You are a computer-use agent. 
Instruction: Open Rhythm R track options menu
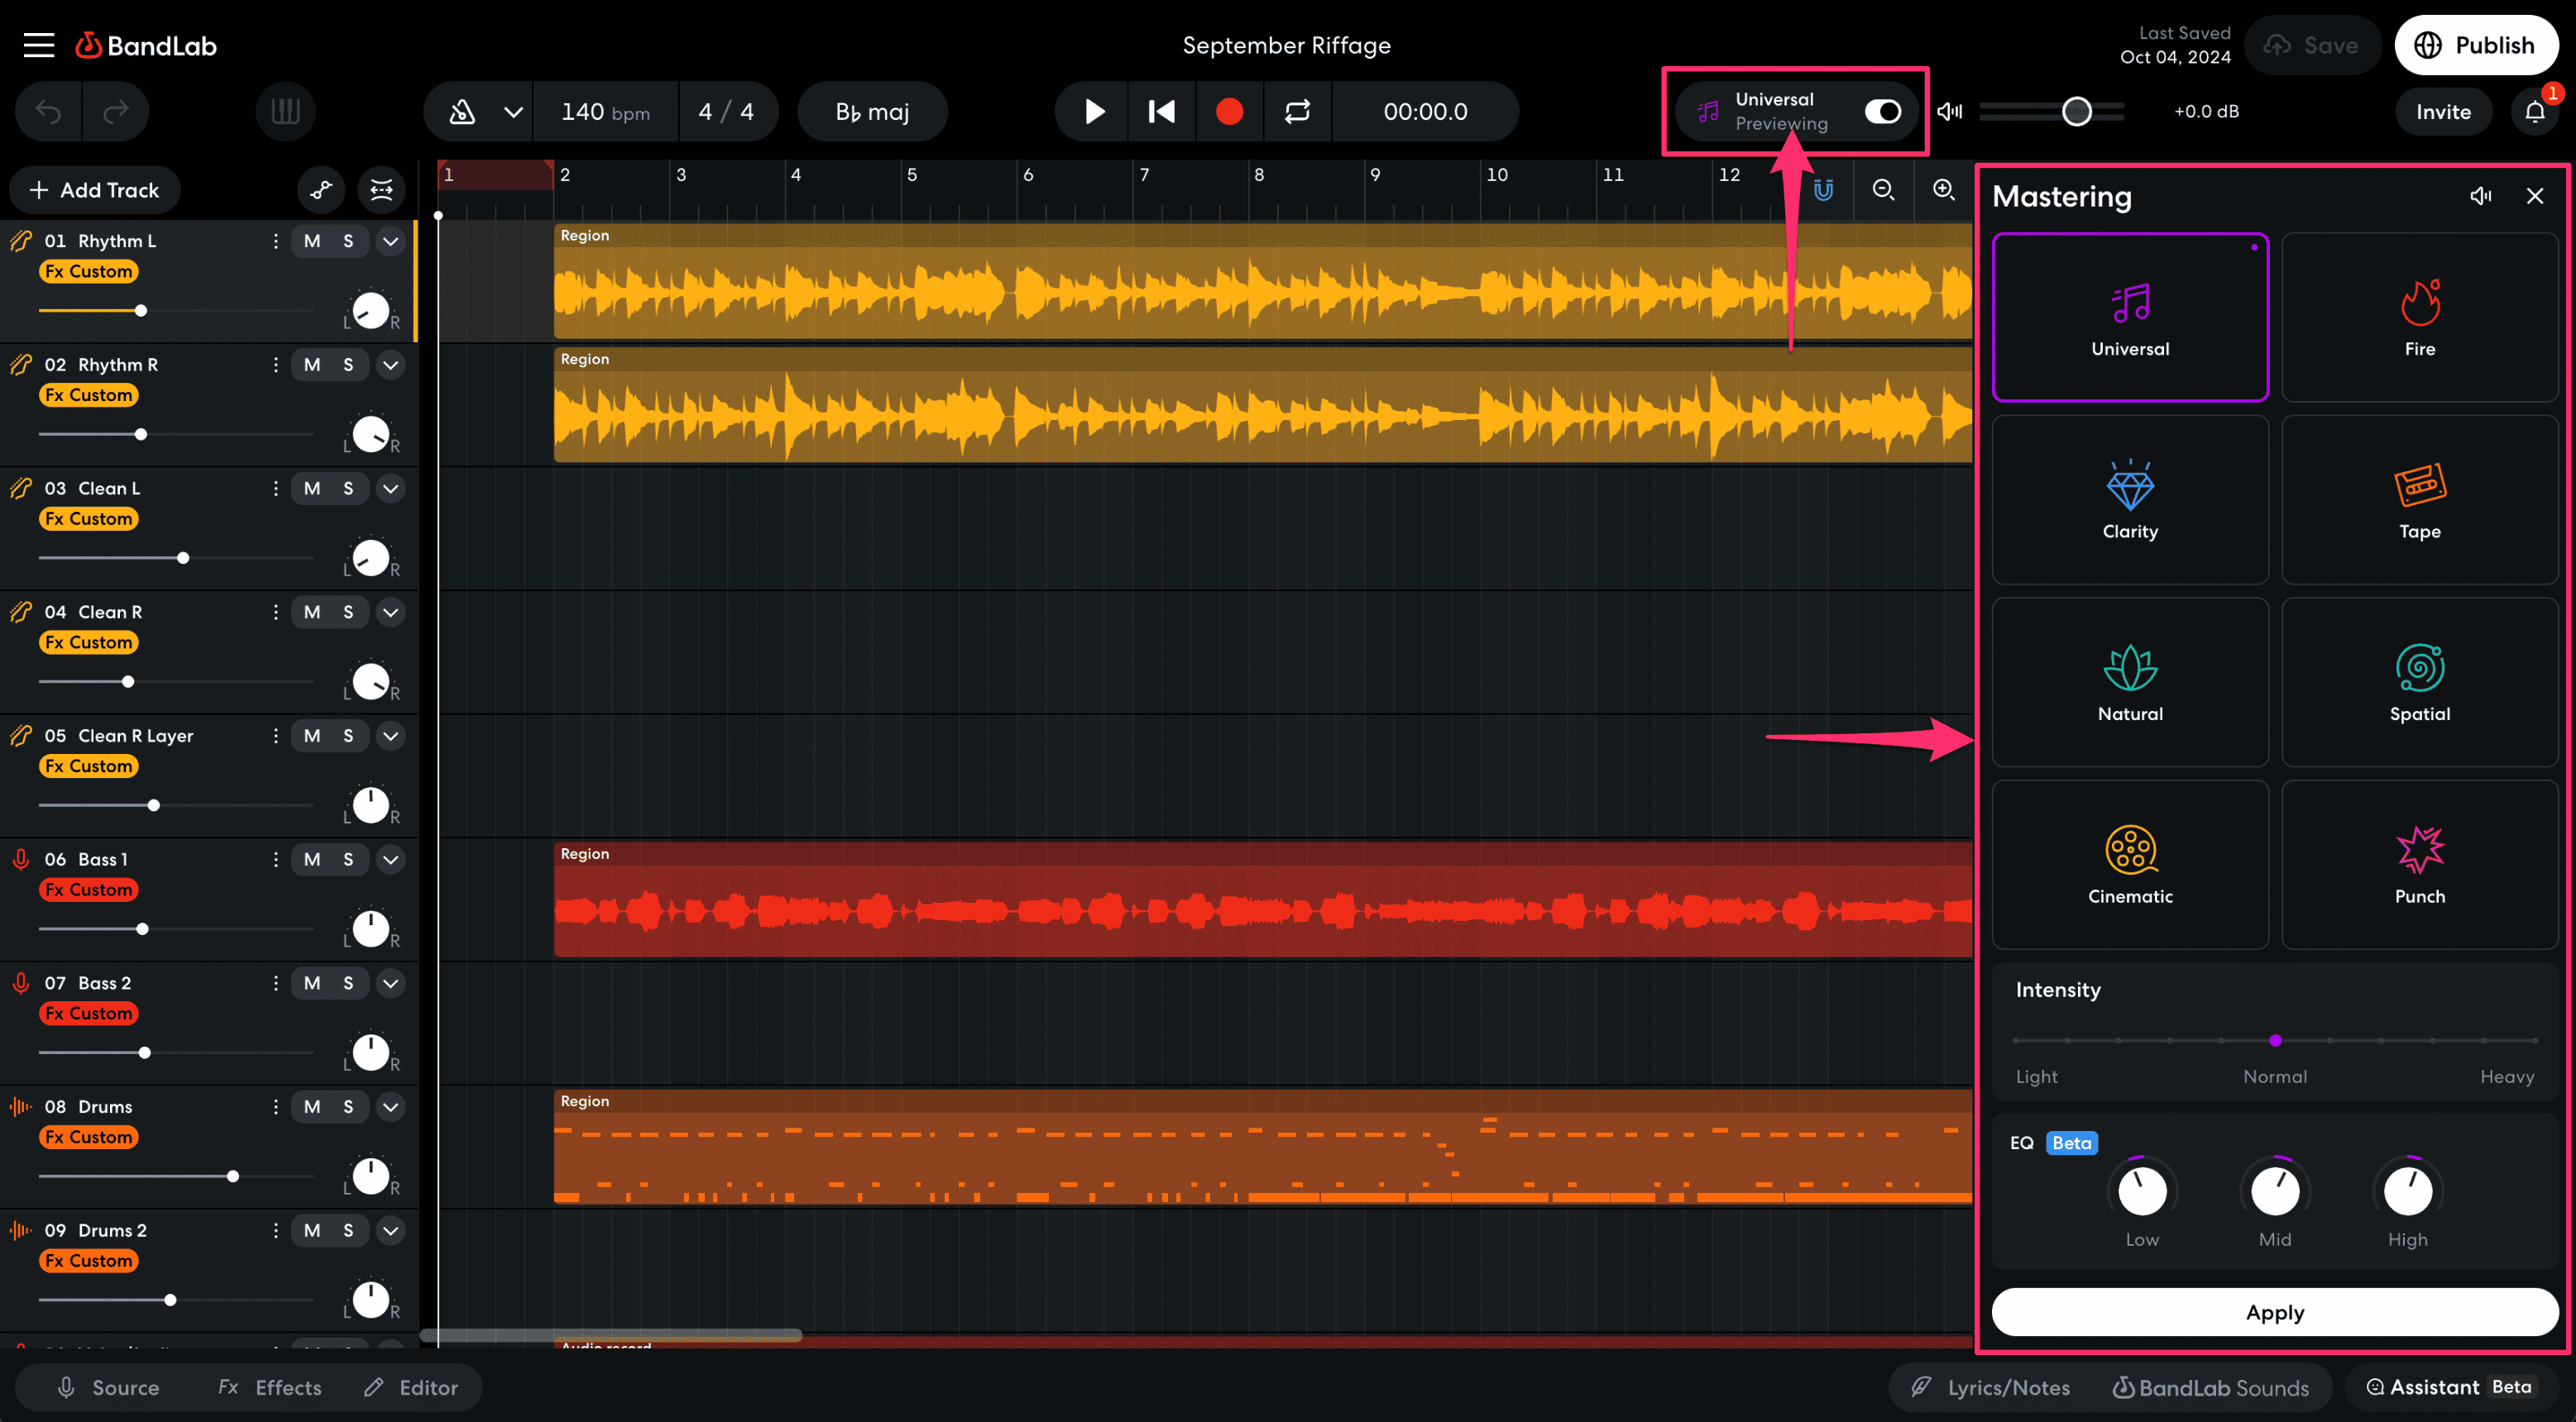pos(275,365)
